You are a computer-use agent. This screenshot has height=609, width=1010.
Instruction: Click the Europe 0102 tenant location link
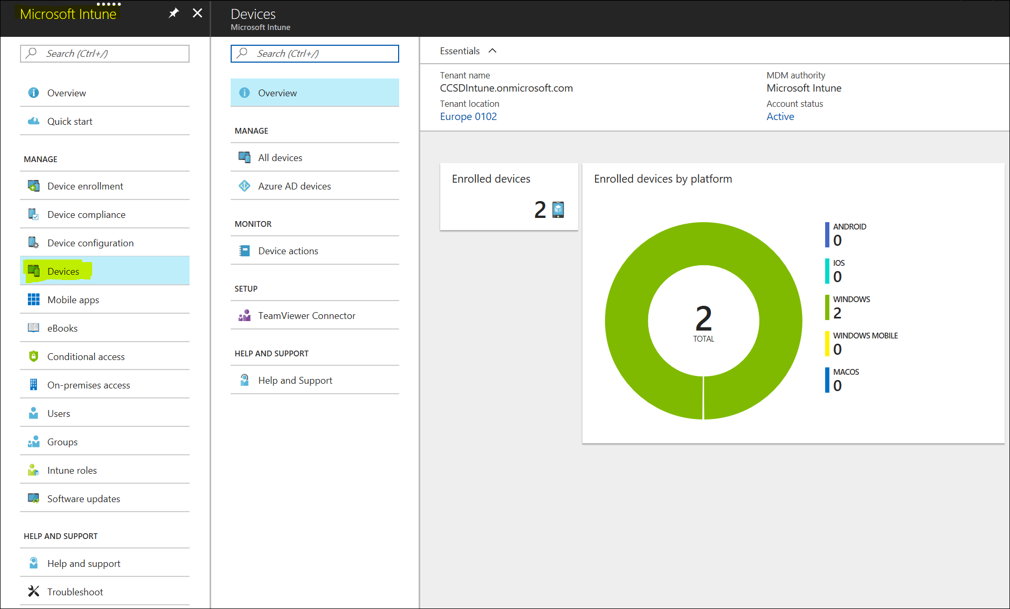[468, 116]
